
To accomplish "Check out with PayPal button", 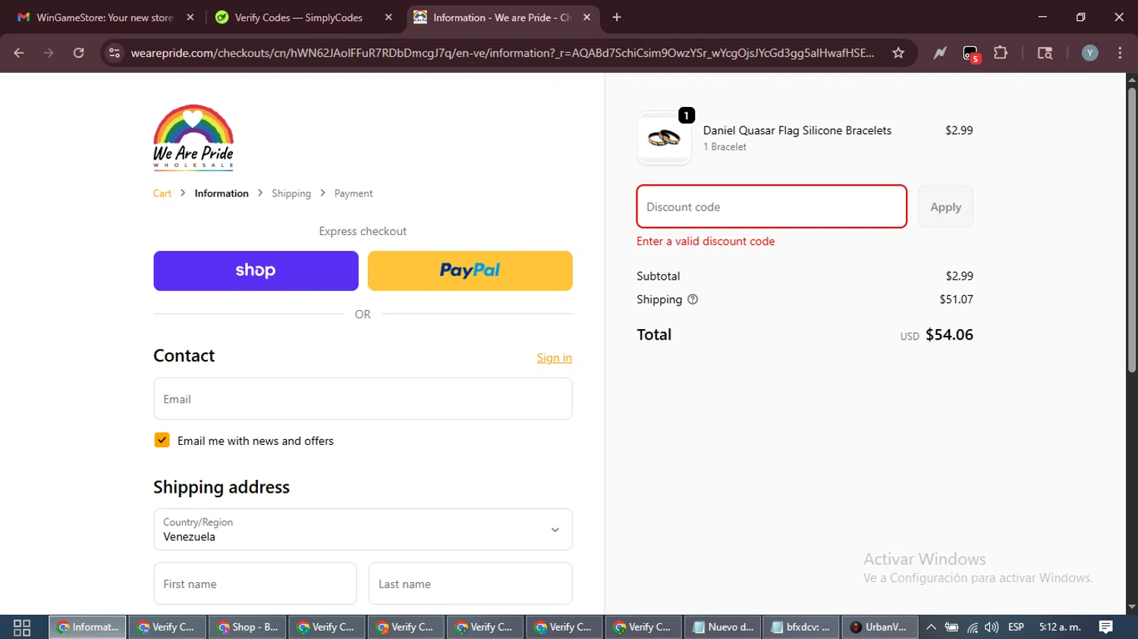I will click(x=470, y=271).
